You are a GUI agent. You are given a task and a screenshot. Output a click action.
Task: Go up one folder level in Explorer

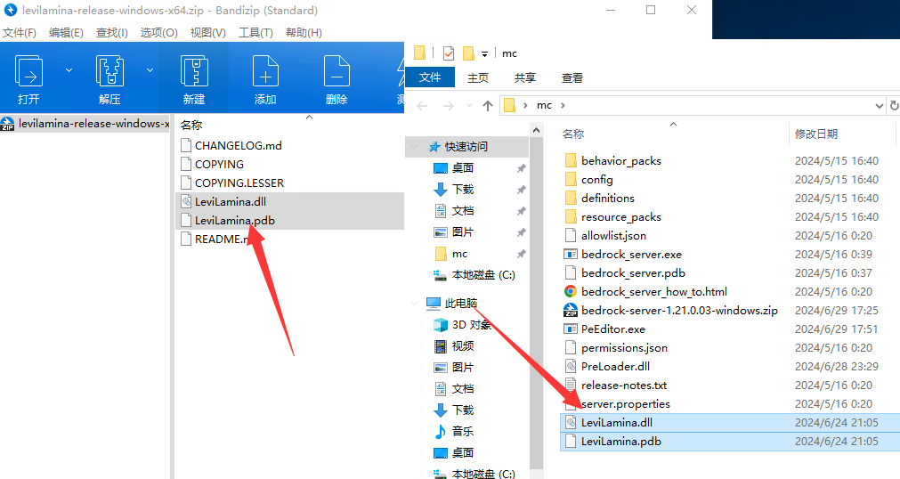[x=487, y=106]
